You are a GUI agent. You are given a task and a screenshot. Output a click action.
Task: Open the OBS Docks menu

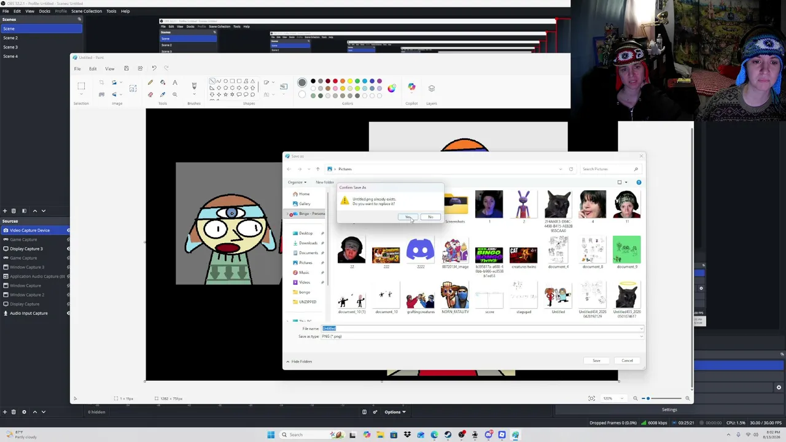pos(45,11)
